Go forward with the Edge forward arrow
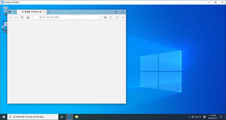Screen dimensions: 226x120 click(16, 17)
